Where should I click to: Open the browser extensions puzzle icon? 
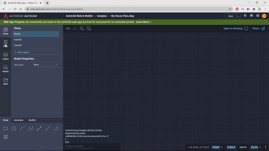[254, 9]
